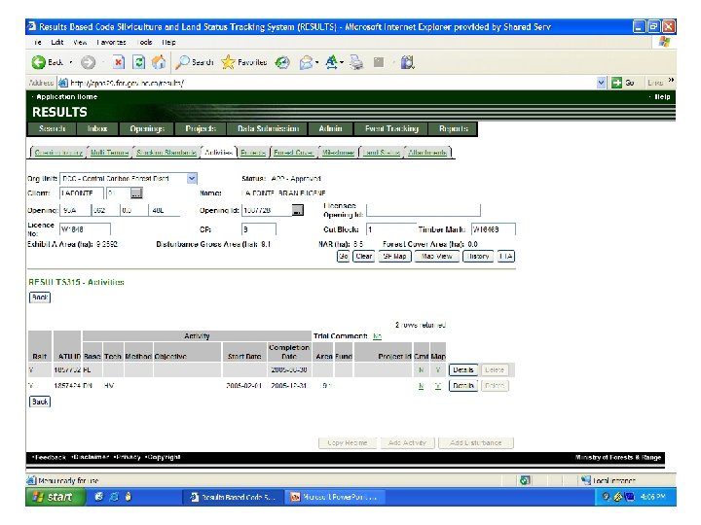Switch to the Attachments tab
Screen dimensions: 701x525
click(427, 153)
